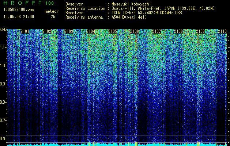Click the 1.0 frequency axis label

(3, 66)
